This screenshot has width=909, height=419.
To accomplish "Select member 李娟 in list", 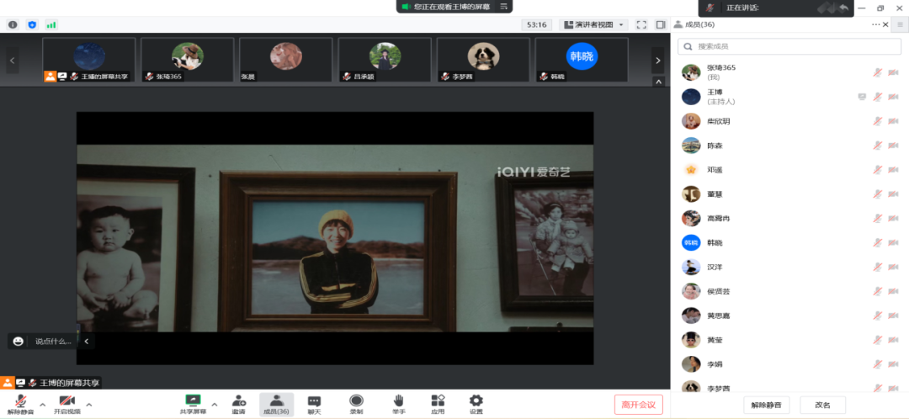I will [x=789, y=364].
